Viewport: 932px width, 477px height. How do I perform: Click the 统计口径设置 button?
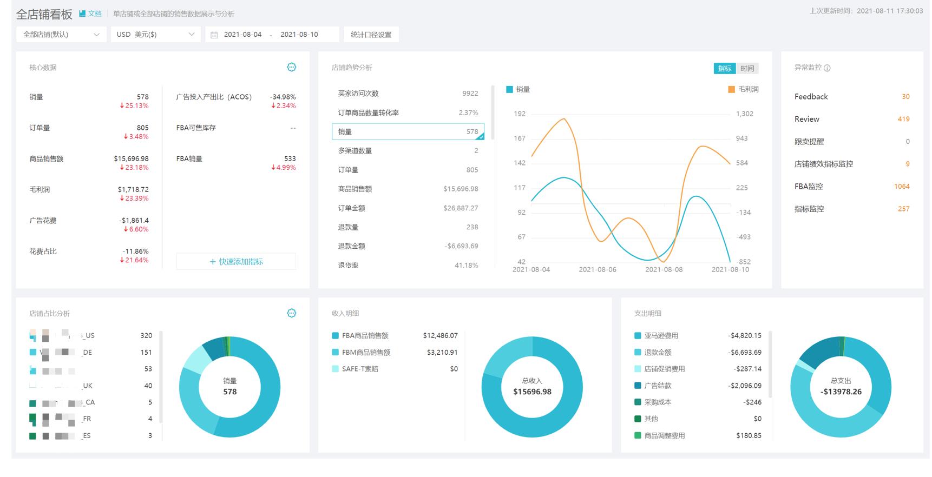(x=371, y=35)
